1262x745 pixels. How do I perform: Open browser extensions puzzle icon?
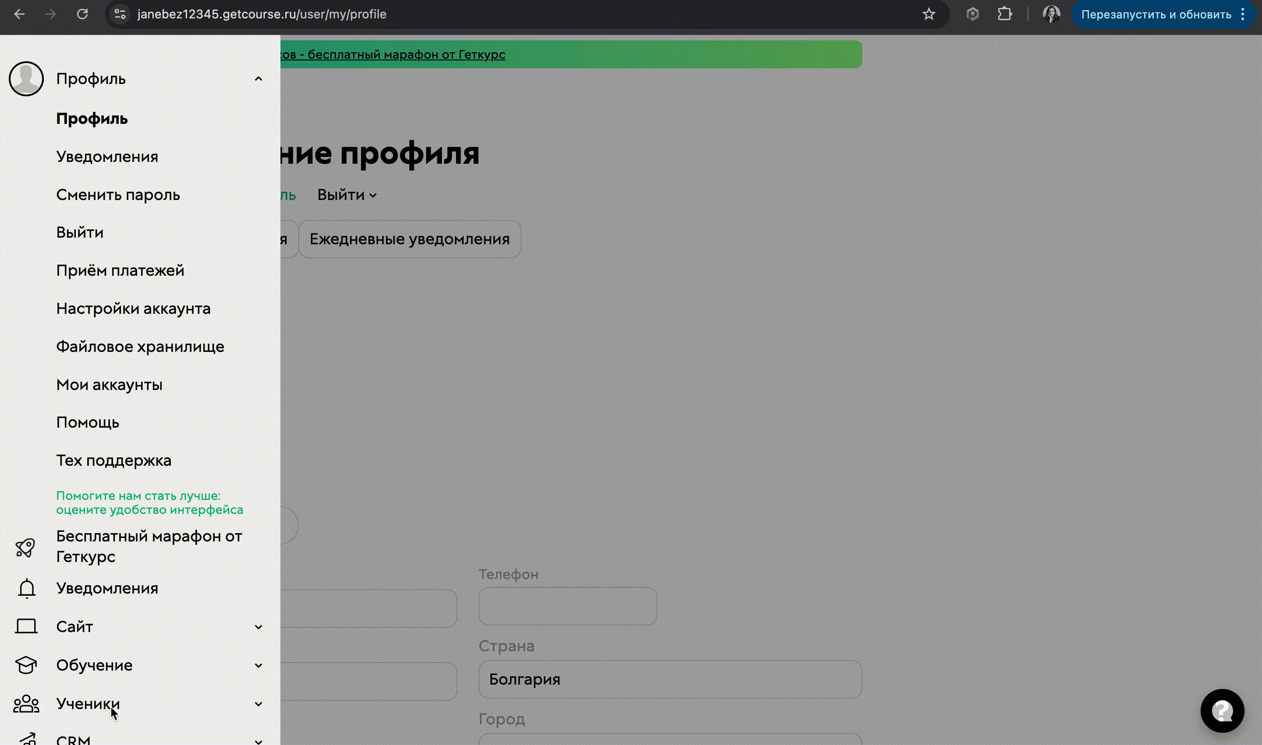(x=1004, y=14)
